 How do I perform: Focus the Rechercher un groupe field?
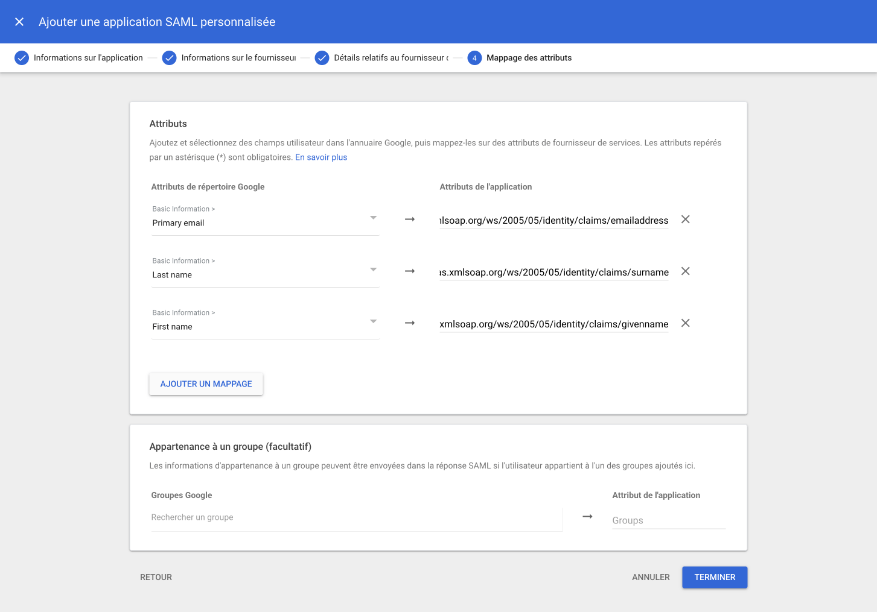(x=356, y=517)
